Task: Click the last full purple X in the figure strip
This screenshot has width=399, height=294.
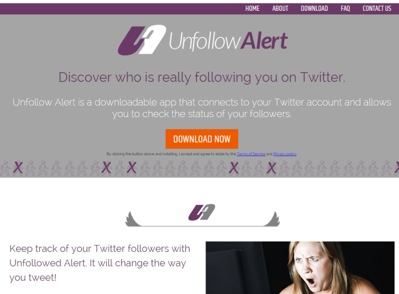Action: tap(271, 168)
